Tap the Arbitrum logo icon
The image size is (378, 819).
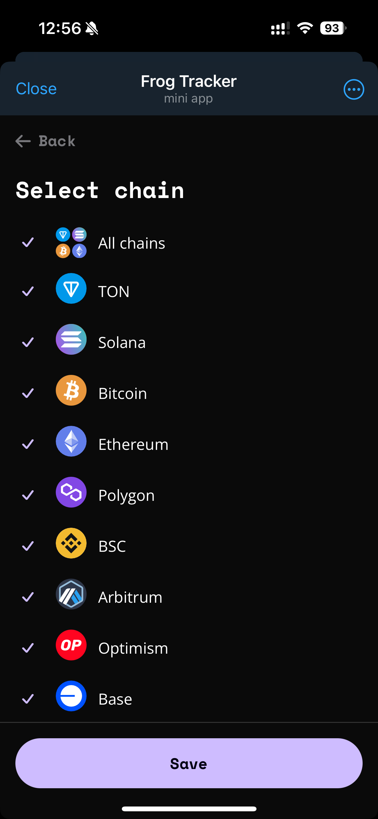coord(71,594)
